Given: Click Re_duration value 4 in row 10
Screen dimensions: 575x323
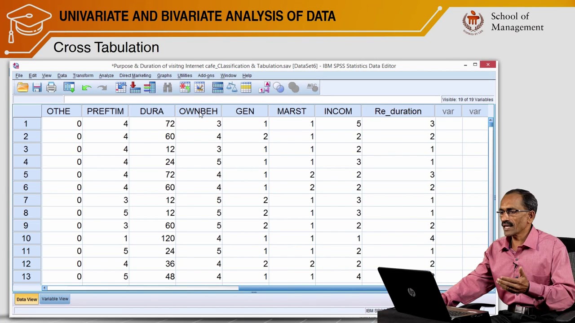Looking at the screenshot, I should (398, 238).
